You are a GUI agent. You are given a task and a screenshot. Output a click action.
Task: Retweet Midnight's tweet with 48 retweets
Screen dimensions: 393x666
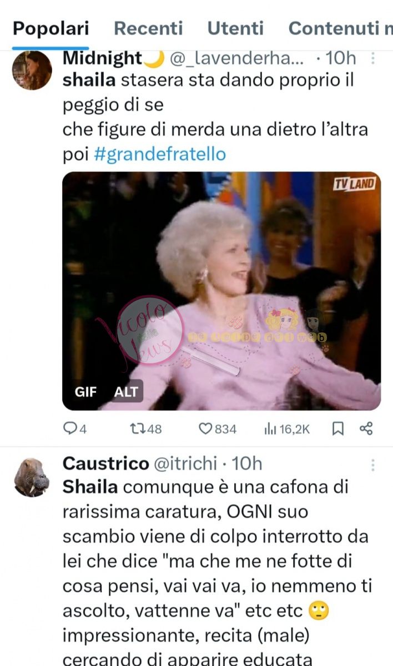145,429
